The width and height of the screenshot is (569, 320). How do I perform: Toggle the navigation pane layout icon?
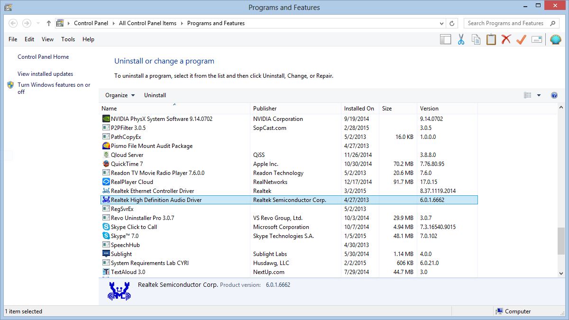point(445,39)
